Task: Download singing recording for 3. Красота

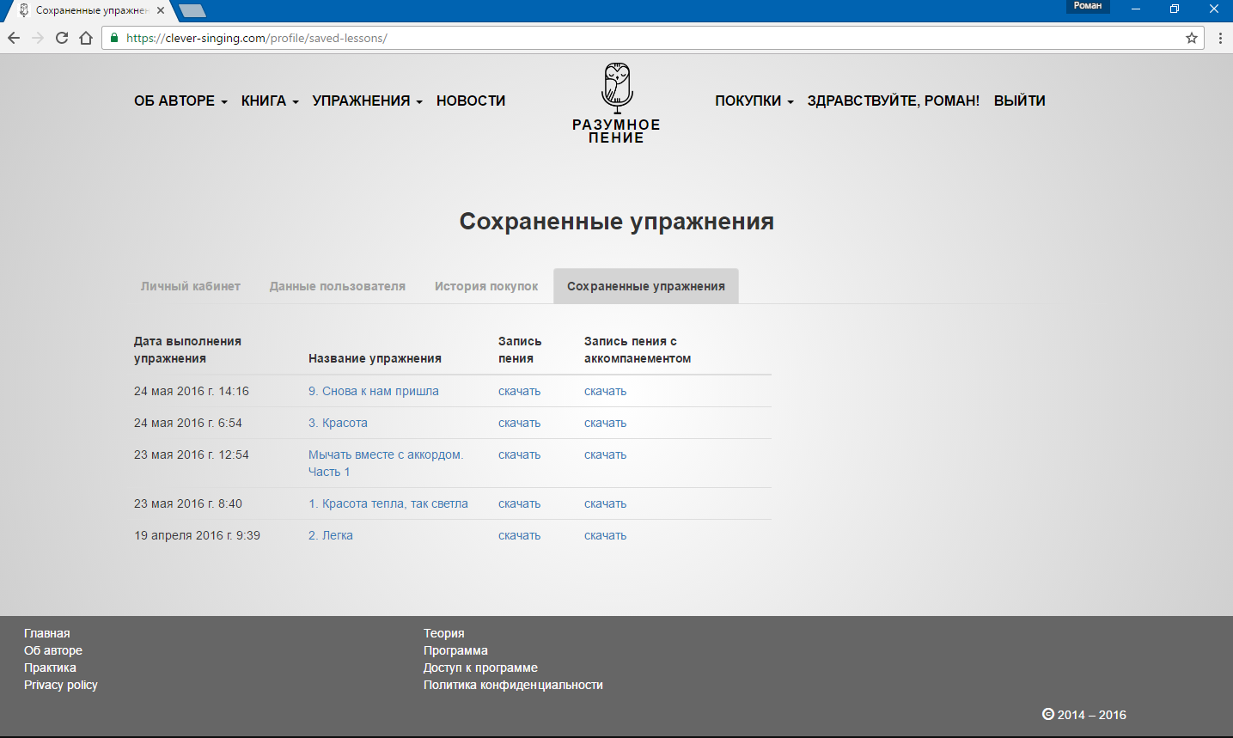Action: 520,423
